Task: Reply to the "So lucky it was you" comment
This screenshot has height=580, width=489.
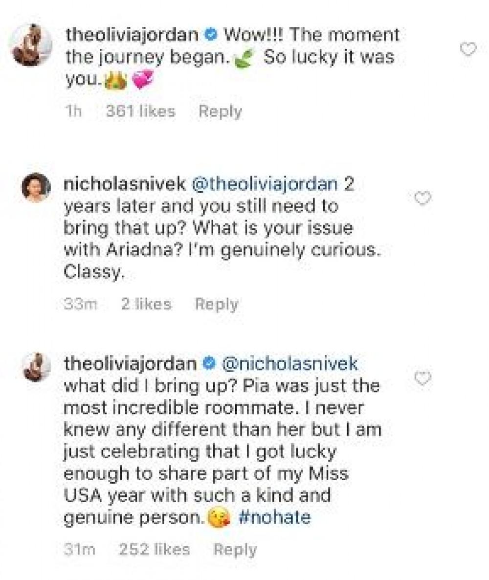Action: [220, 112]
